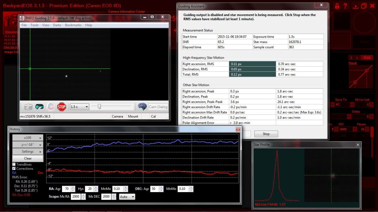Open the Darks menu in PHD2
Image resolution: width=378 pixels, height=212 pixels.
pyautogui.click(x=57, y=25)
